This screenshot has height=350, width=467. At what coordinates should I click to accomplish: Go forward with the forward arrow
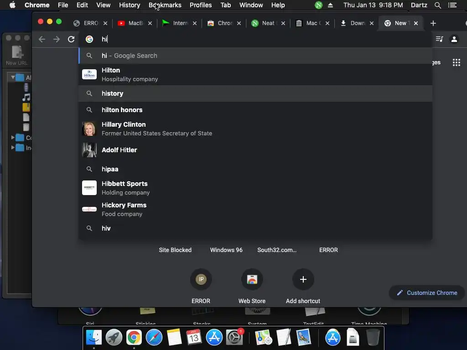(56, 39)
